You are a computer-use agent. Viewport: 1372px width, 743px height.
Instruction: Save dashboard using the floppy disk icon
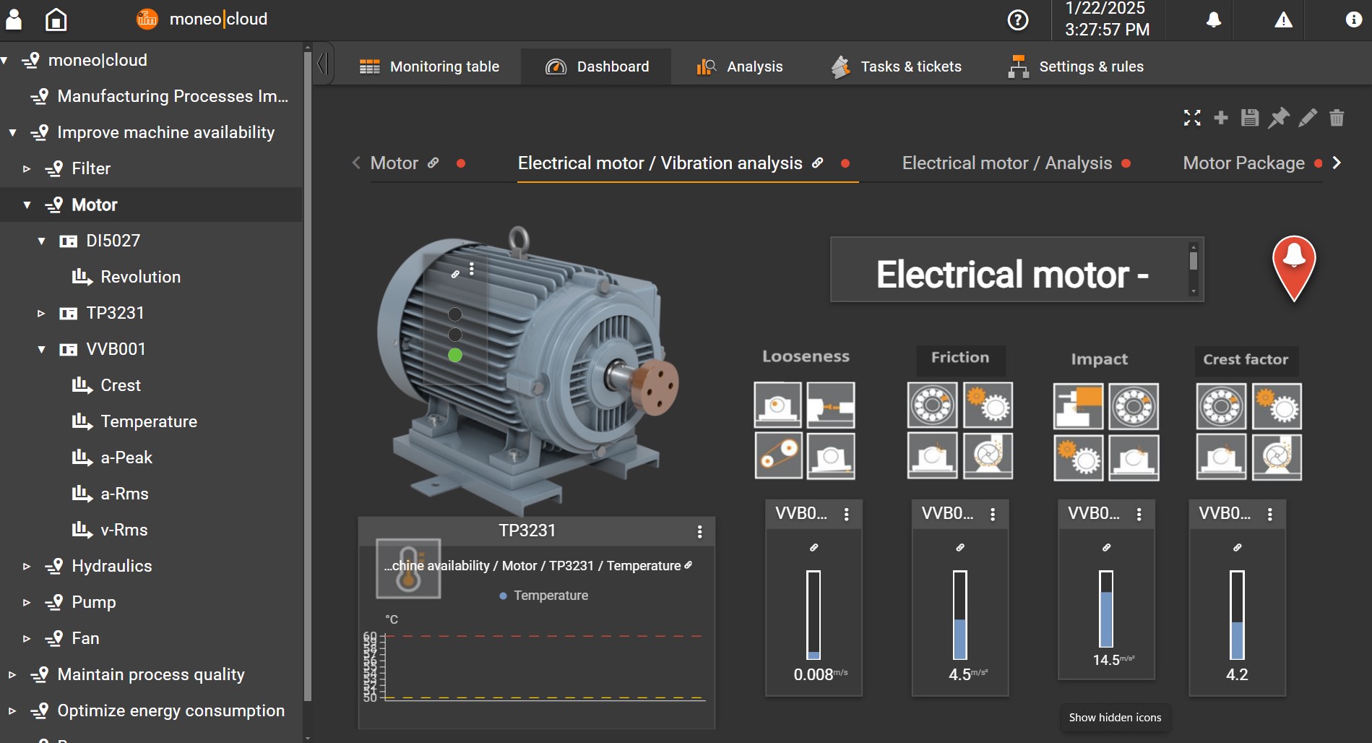click(x=1250, y=118)
